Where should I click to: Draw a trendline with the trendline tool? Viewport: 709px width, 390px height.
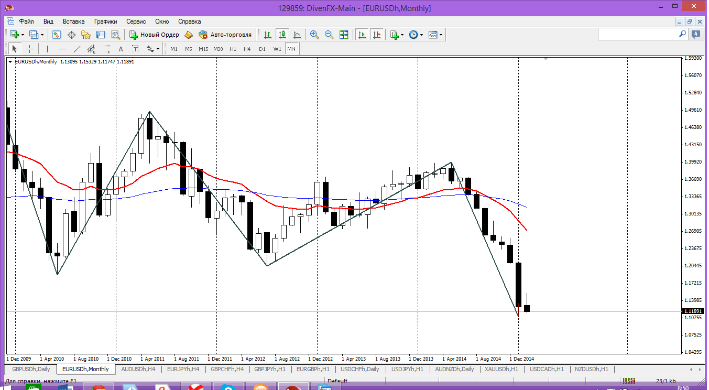click(77, 49)
